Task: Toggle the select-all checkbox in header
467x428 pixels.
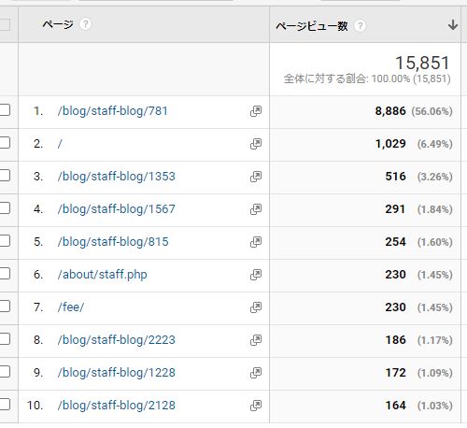Action: pyautogui.click(x=5, y=24)
